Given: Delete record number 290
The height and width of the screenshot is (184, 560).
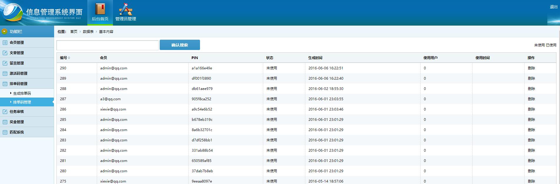Looking at the screenshot, I should point(531,68).
